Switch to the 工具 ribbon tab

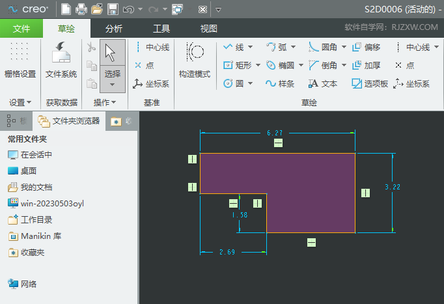point(161,28)
